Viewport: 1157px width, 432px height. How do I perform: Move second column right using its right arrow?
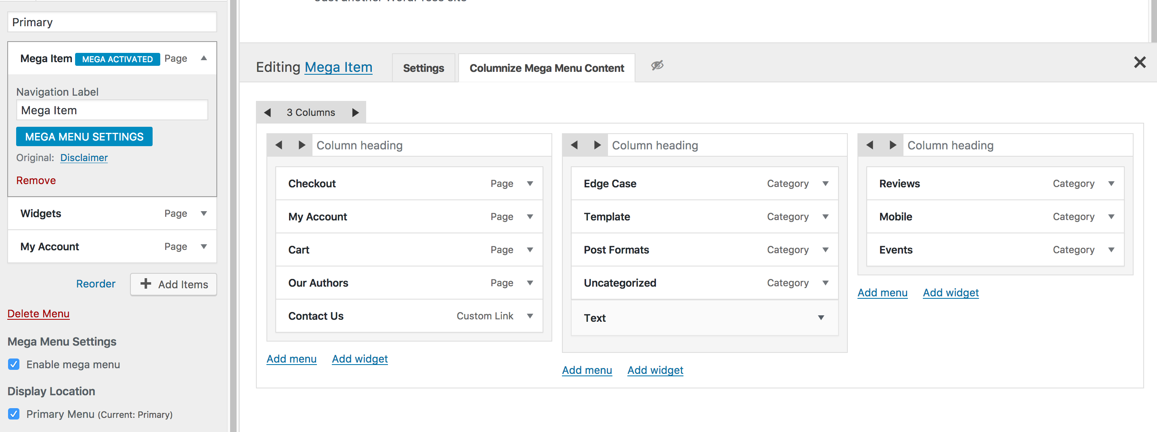tap(597, 145)
